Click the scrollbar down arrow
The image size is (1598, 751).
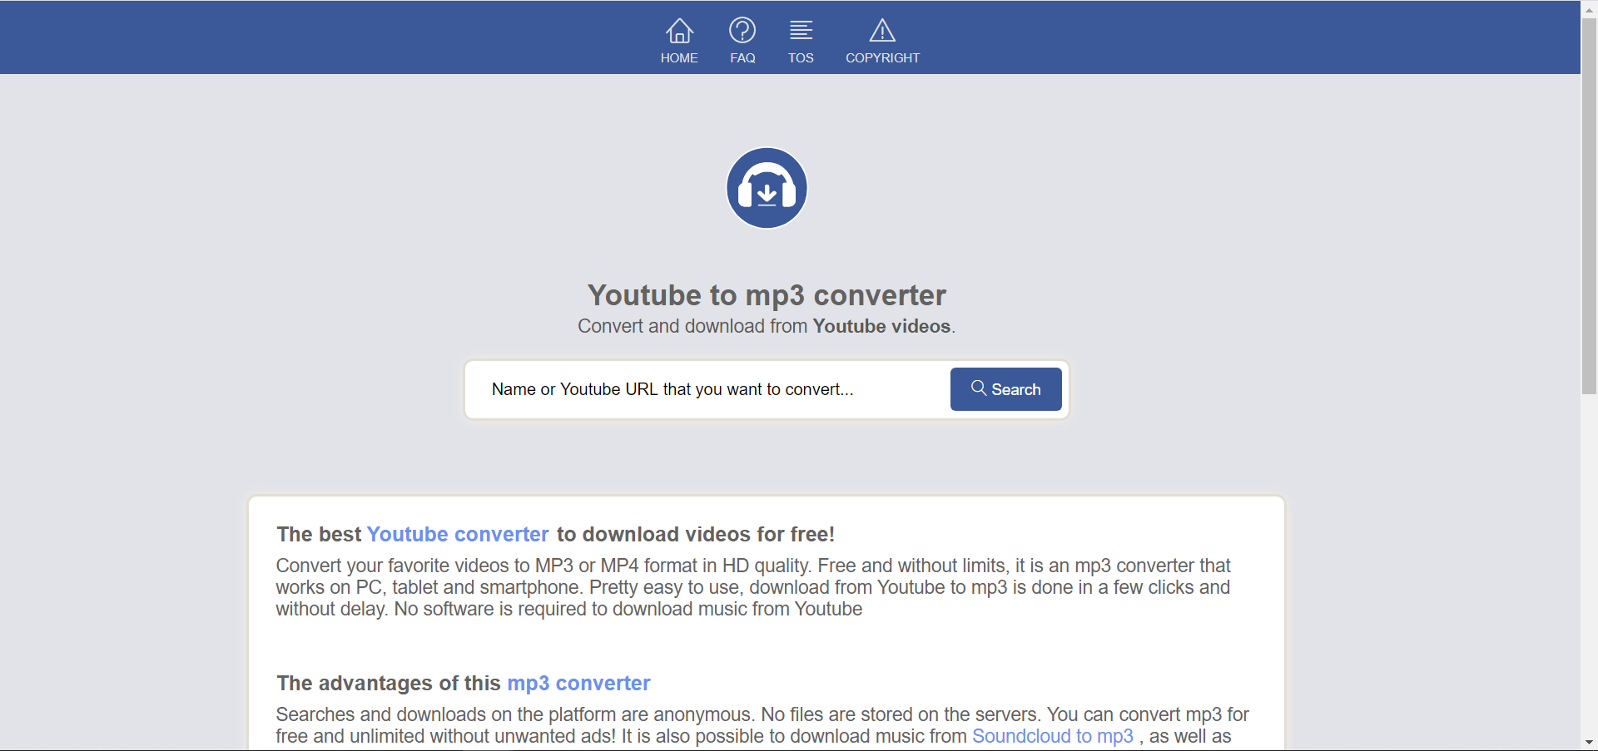(1589, 743)
